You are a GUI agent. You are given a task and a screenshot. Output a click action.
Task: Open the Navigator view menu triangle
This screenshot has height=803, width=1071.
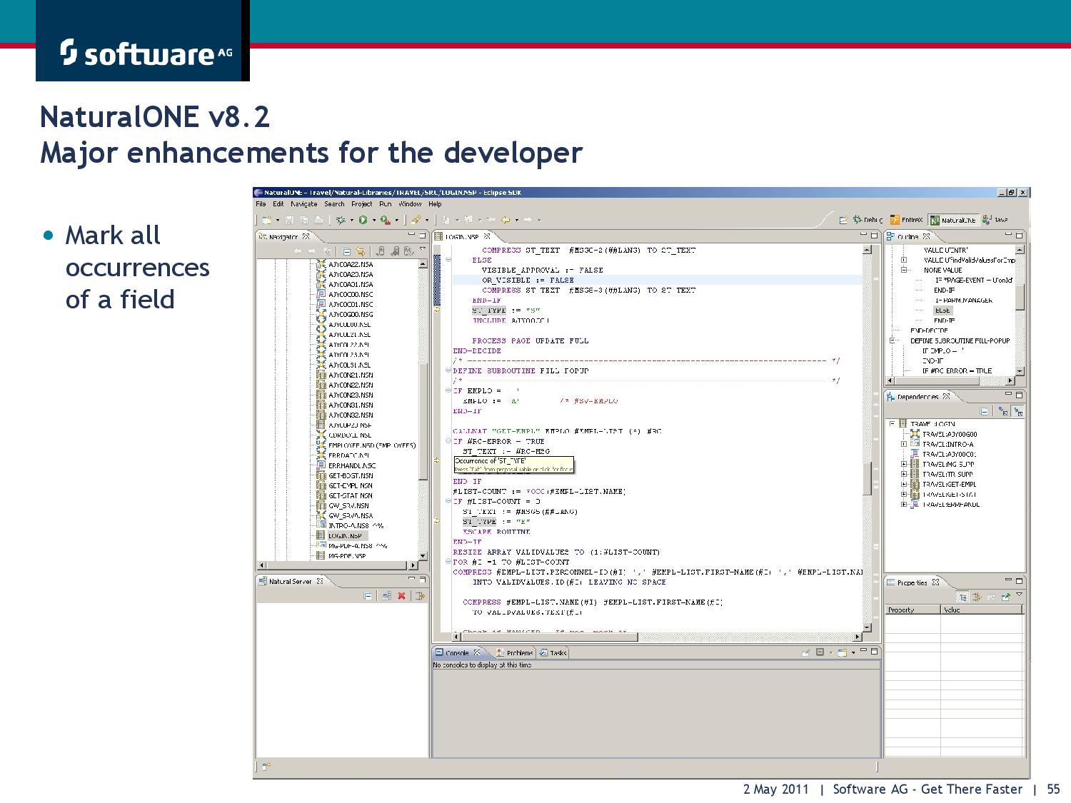point(423,249)
